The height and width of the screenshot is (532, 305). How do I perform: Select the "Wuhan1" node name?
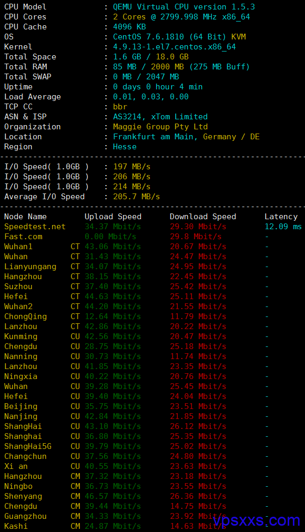click(x=18, y=247)
